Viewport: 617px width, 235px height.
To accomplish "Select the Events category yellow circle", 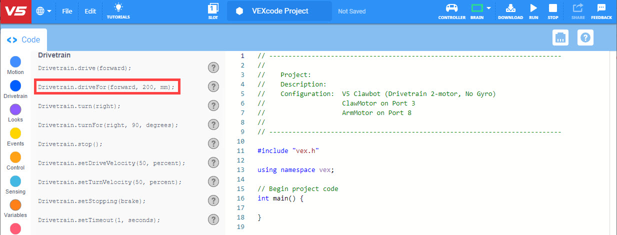I will [x=15, y=133].
